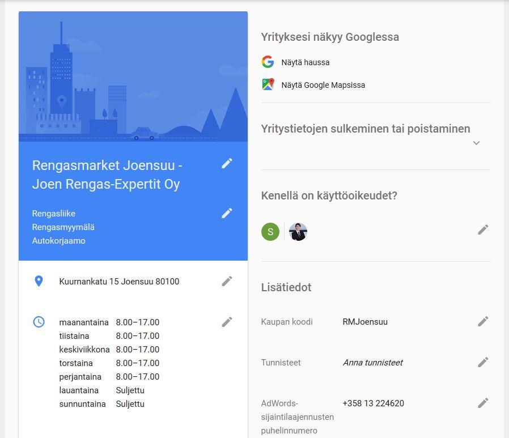Click the Tunnisteet label
Viewport: 509px width, 438px height.
(281, 363)
